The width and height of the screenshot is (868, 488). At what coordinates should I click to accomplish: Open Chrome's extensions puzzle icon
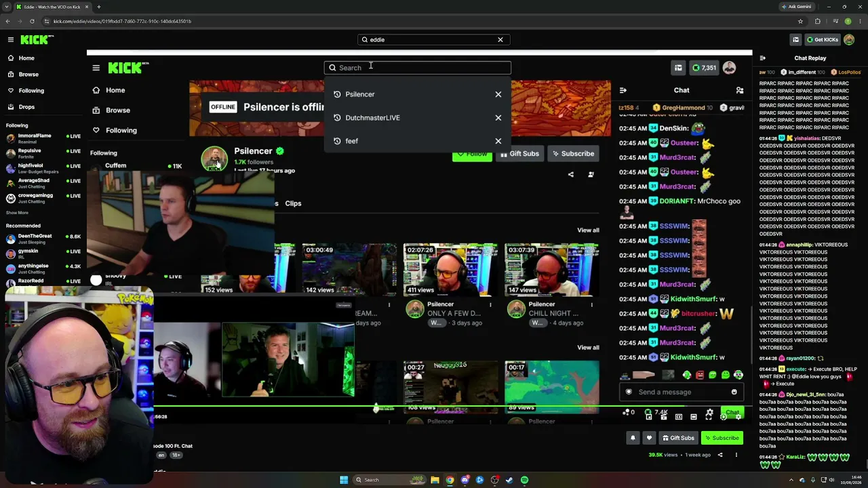[817, 21]
